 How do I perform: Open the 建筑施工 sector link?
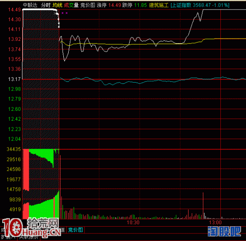tap(158, 5)
